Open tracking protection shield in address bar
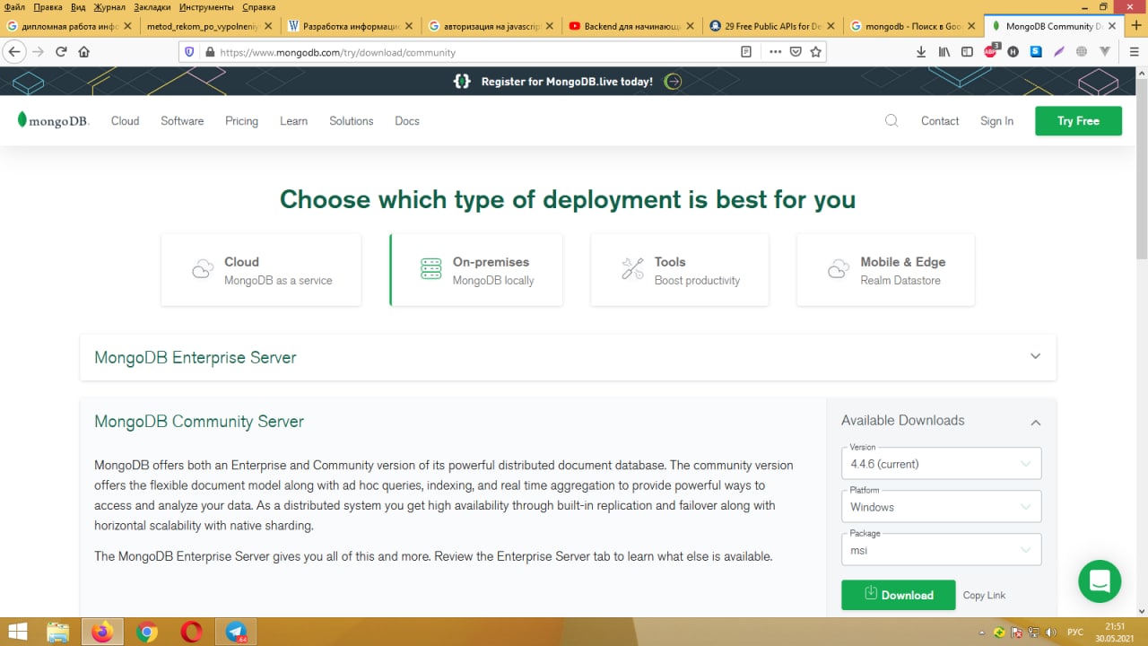 [189, 52]
